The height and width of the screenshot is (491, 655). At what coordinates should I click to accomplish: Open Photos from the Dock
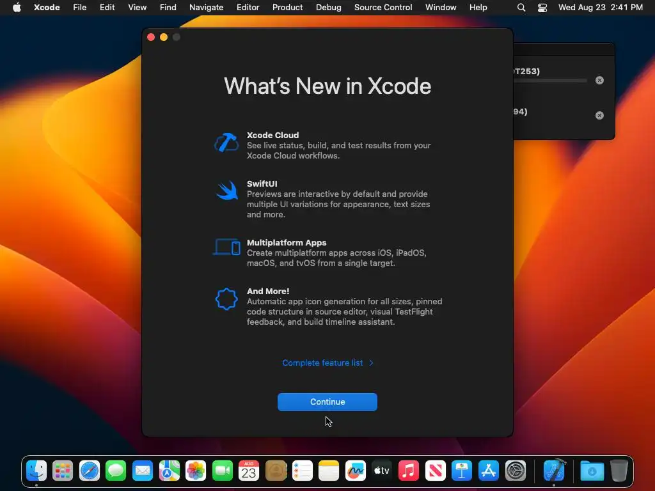pos(196,471)
